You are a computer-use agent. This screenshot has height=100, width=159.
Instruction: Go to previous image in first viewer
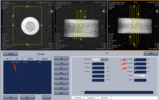coord(50,11)
